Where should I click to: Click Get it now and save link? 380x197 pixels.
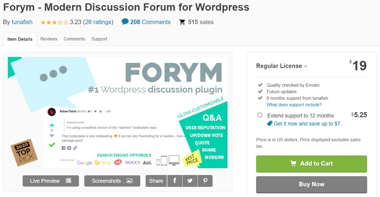[307, 124]
